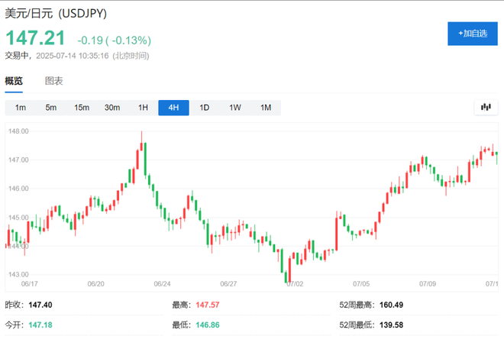Viewport: 504px width, 339px height.
Task: Select the 15m timeframe
Action: click(82, 108)
